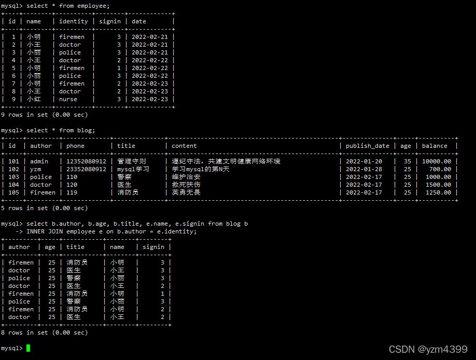Click the "select * from employee;" command
Screen dimensions: 476x360
coord(67,6)
